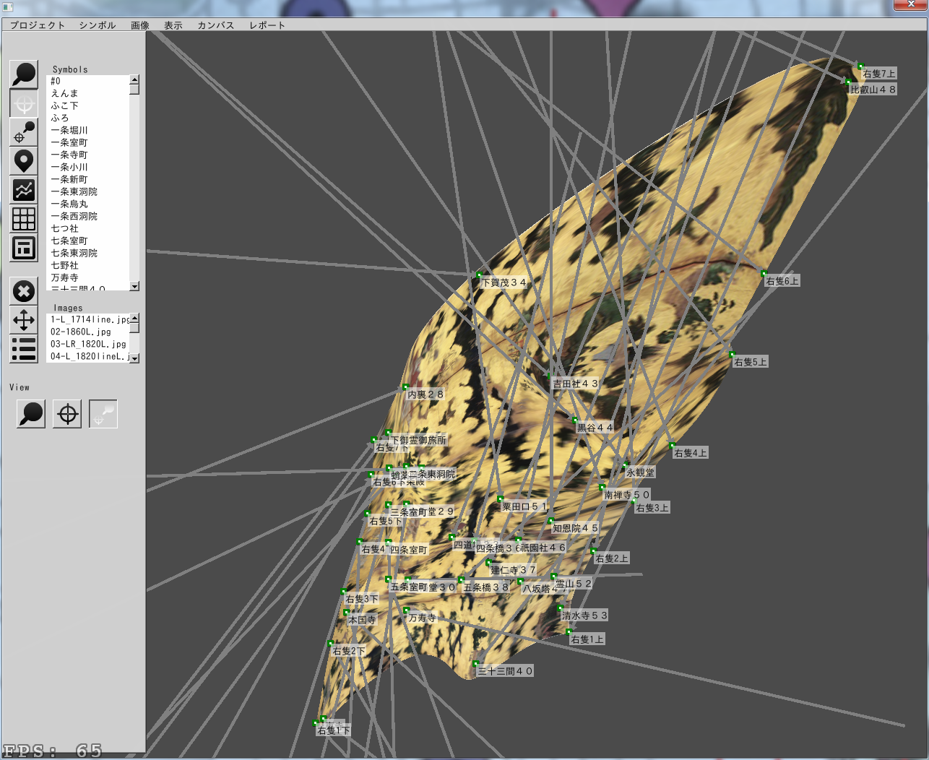
Task: Click the 比叡山４８ label on the map
Action: pyautogui.click(x=873, y=90)
